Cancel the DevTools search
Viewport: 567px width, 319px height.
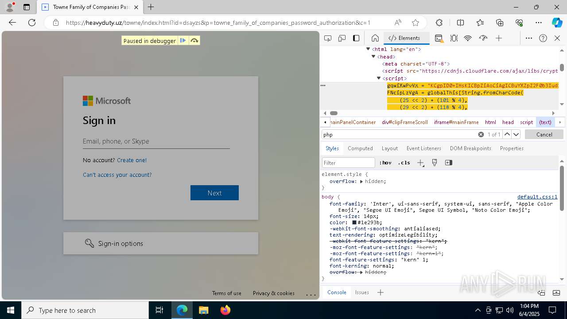pos(544,134)
